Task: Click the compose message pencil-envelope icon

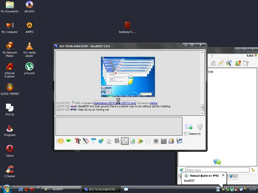Action: pyautogui.click(x=221, y=63)
